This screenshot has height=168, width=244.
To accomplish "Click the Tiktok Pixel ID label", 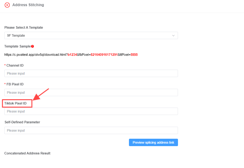I will coord(15,104).
